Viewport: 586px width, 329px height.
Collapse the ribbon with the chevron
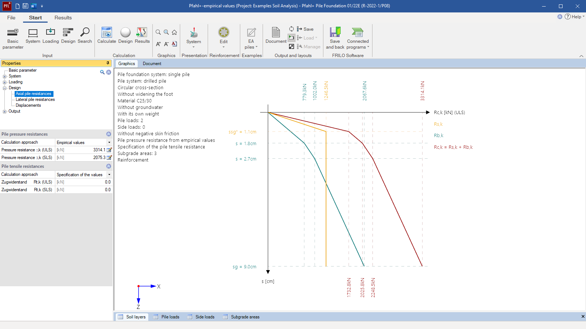pos(581,56)
